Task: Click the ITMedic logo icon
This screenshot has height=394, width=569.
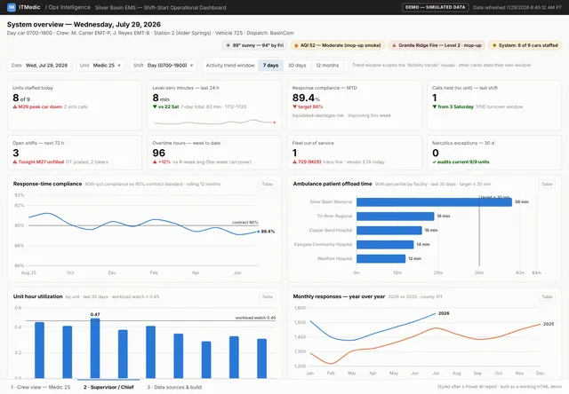Action: [x=12, y=7]
